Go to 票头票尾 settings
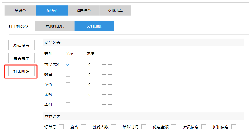 (x=21, y=58)
